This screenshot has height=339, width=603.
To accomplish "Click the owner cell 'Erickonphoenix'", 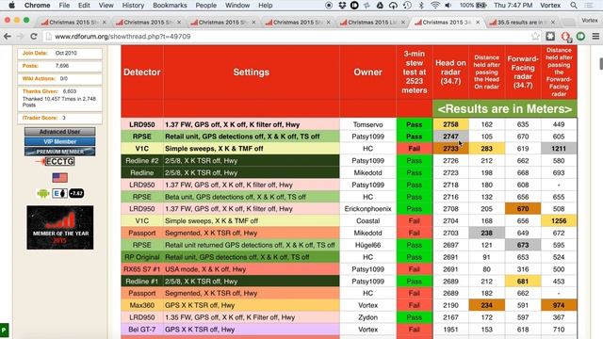I will pos(367,209).
